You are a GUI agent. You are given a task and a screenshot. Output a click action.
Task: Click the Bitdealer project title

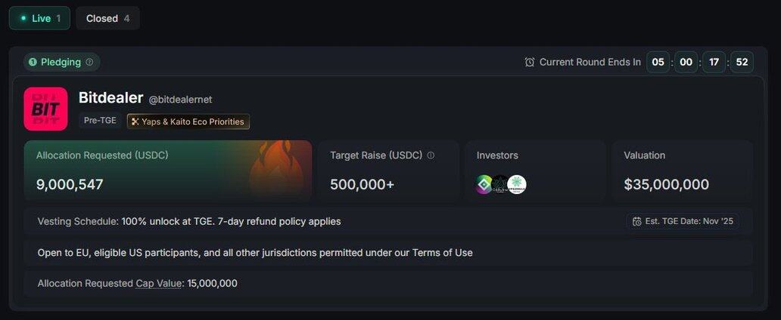[x=110, y=98]
